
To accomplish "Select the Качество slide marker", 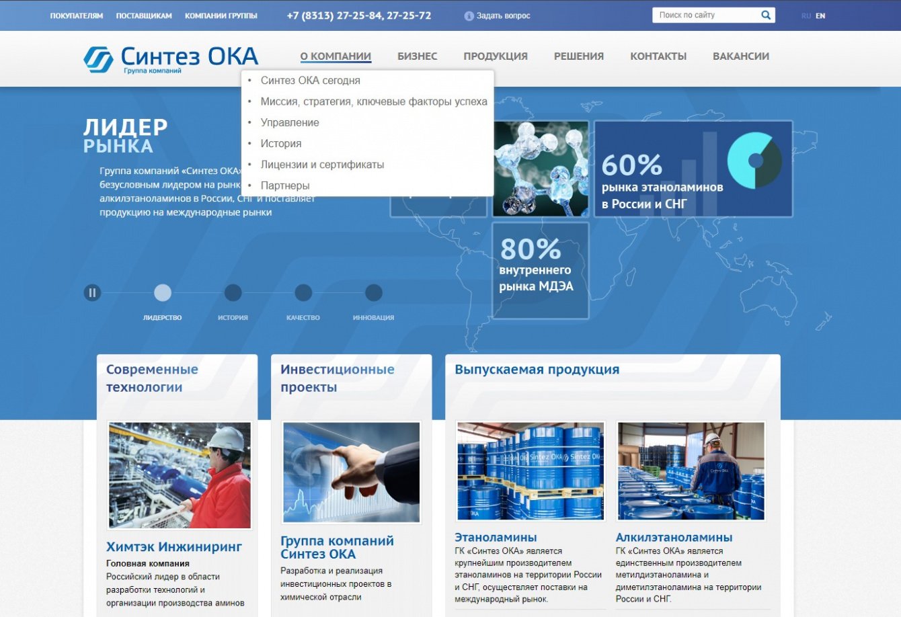I will 303,293.
